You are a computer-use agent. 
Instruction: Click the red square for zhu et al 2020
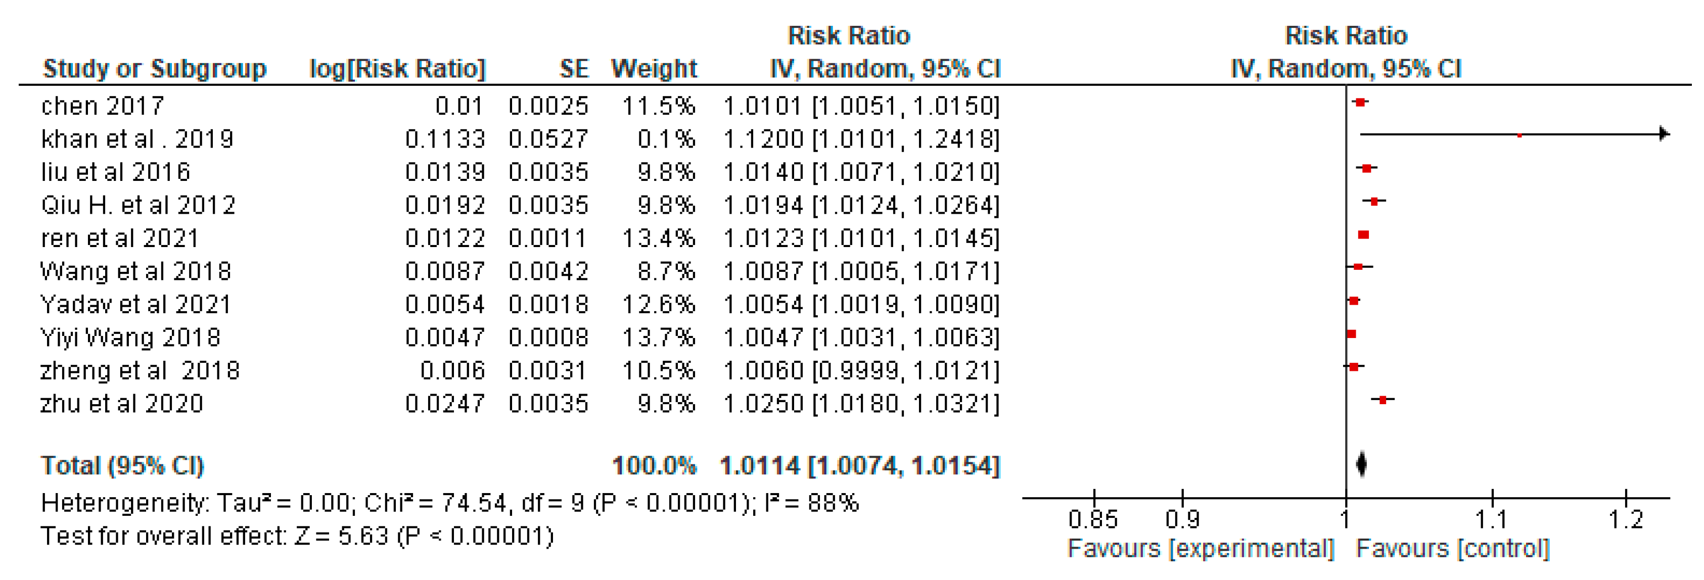click(1383, 400)
